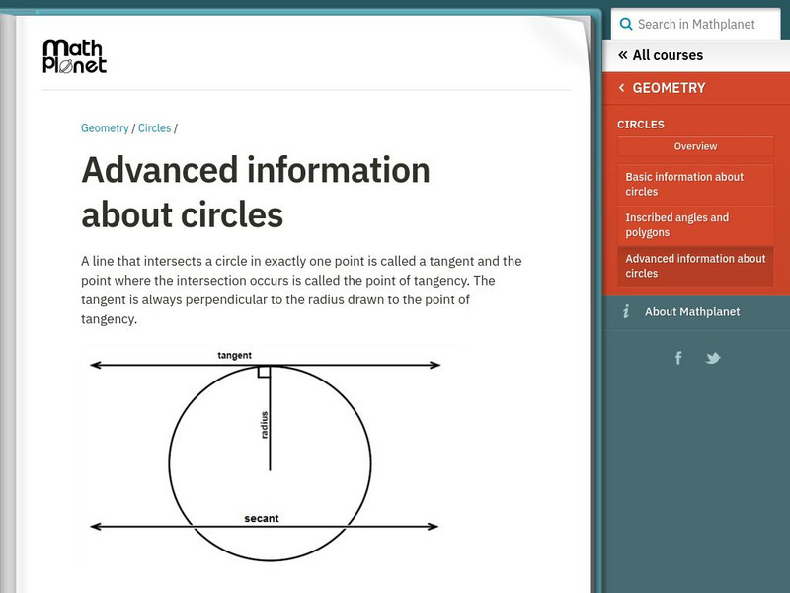This screenshot has width=790, height=593.
Task: Click the Advanced information about circles heading
Action: [255, 192]
